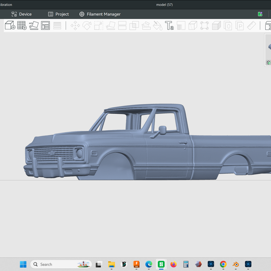Viewport: 271px width, 271px height.
Task: Select the paint bucket color painting tool
Action: [x=158, y=26]
